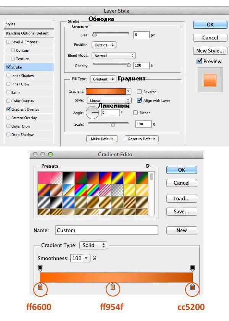This screenshot has width=229, height=321.
Task: Click Cancel in Layer Style dialog
Action: click(210, 38)
